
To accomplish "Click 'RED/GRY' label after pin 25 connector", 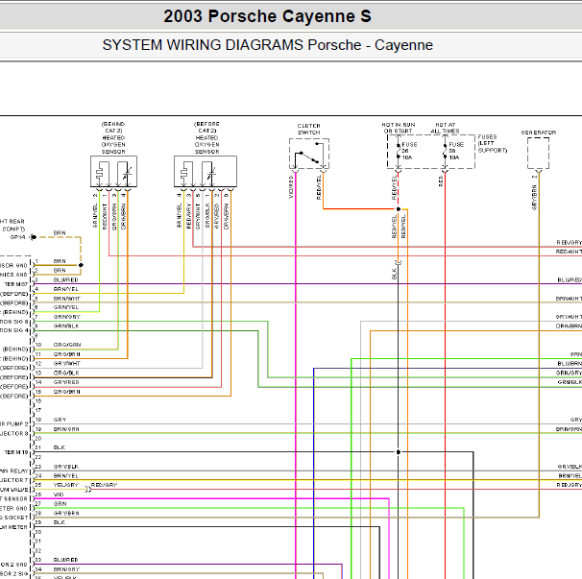I will (104, 485).
